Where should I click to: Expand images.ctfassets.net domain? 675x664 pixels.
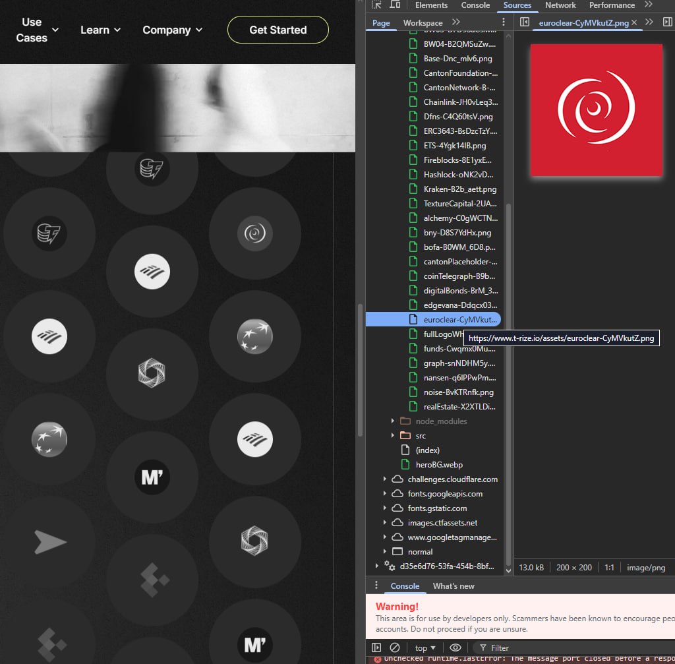click(384, 522)
